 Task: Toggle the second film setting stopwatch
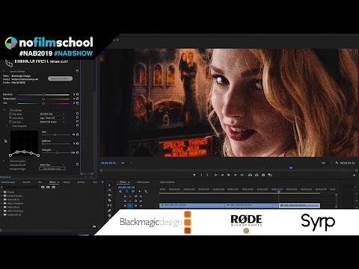click(10, 118)
